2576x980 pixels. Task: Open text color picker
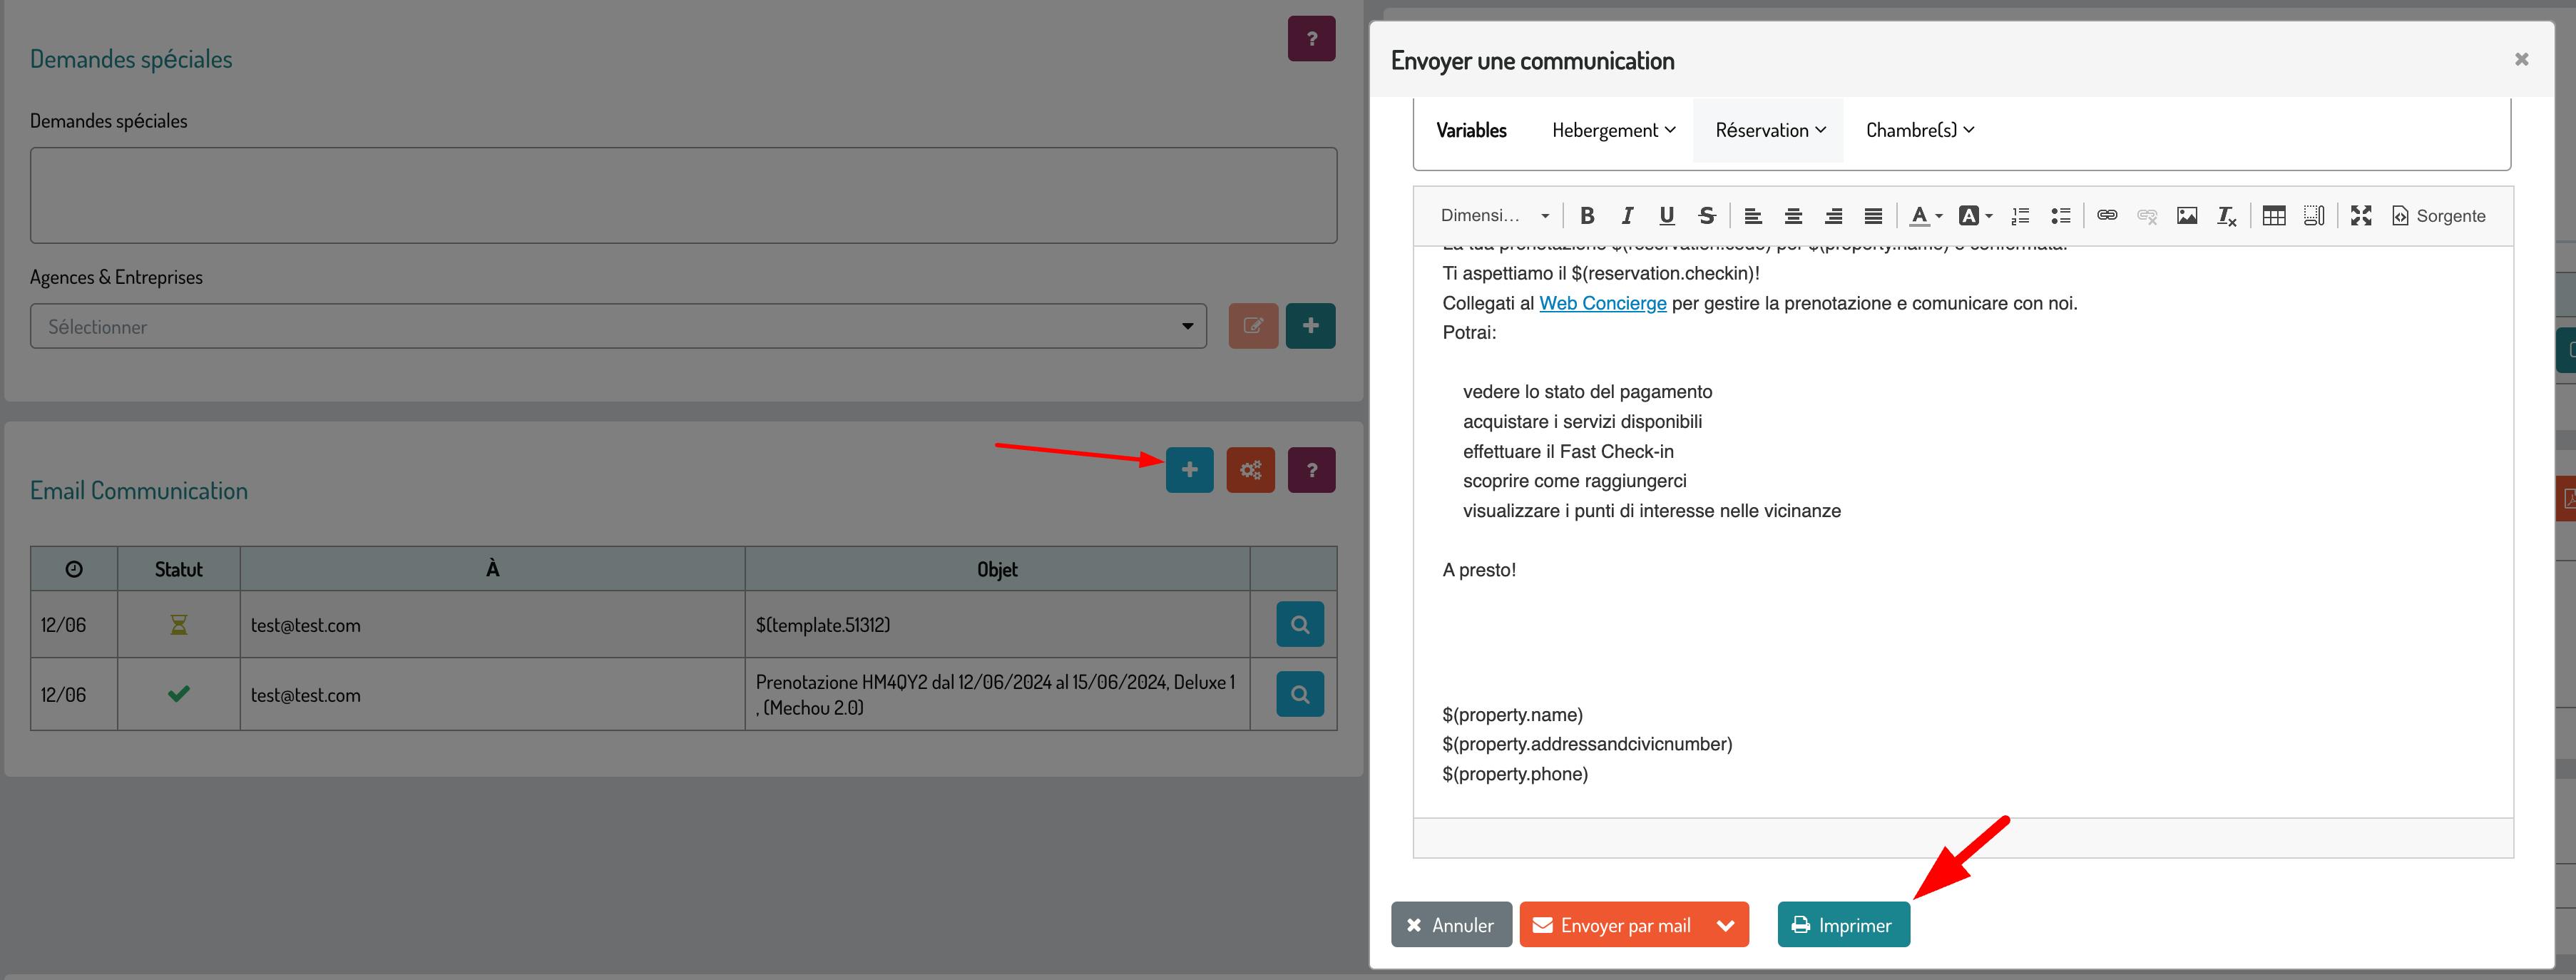[1925, 216]
